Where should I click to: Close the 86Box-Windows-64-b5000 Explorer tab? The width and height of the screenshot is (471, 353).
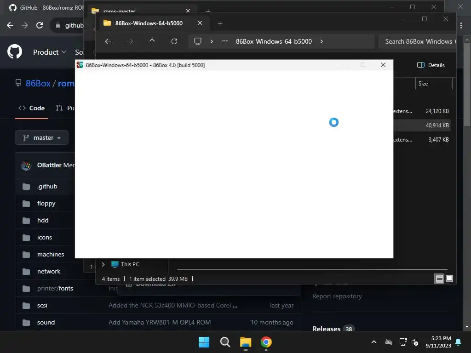click(200, 23)
